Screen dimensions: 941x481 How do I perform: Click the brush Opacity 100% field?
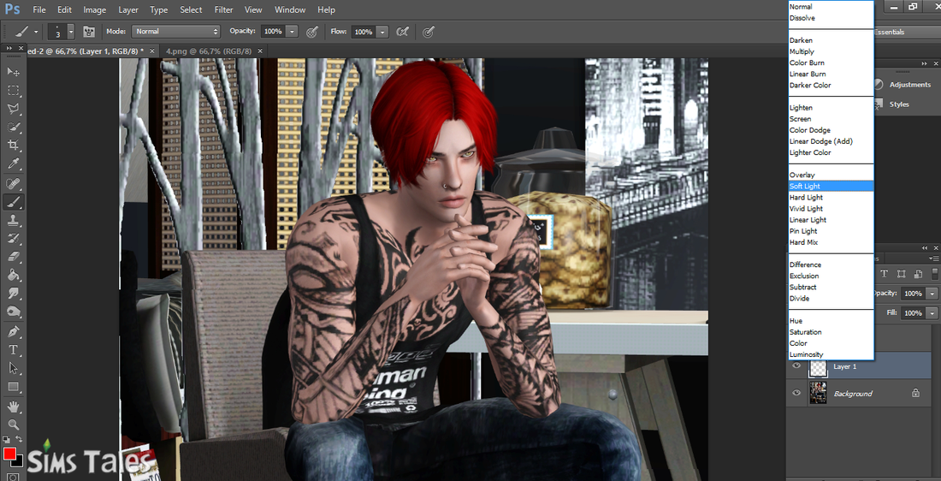coord(273,32)
